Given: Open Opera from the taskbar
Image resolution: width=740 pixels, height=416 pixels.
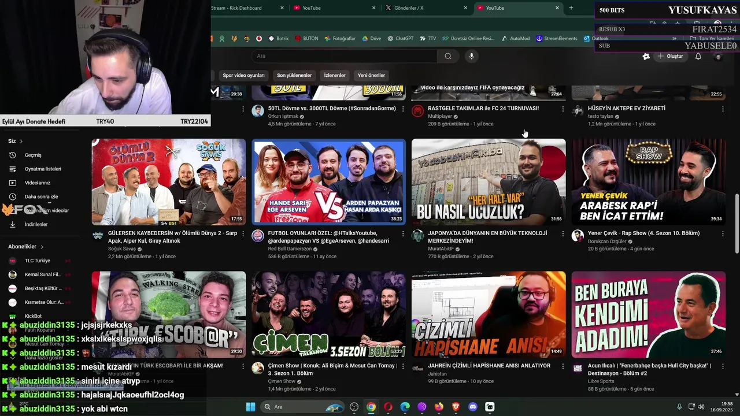Looking at the screenshot, I should point(388,407).
